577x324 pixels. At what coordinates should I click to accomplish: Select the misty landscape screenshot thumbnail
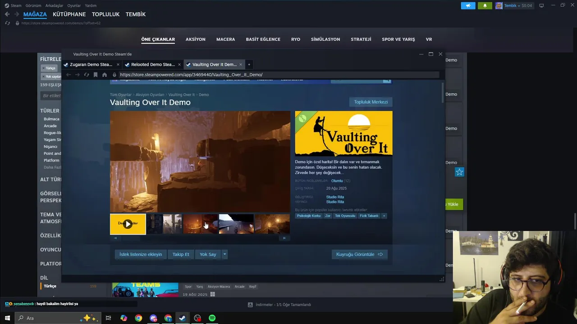236,224
